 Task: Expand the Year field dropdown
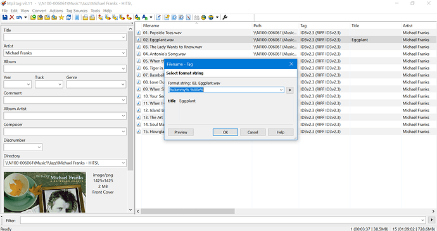pos(28,84)
